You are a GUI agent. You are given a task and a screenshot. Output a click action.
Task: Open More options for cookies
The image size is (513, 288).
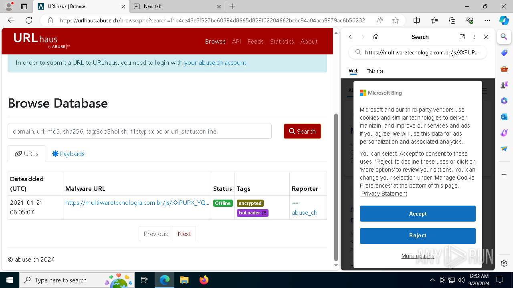coord(418,256)
